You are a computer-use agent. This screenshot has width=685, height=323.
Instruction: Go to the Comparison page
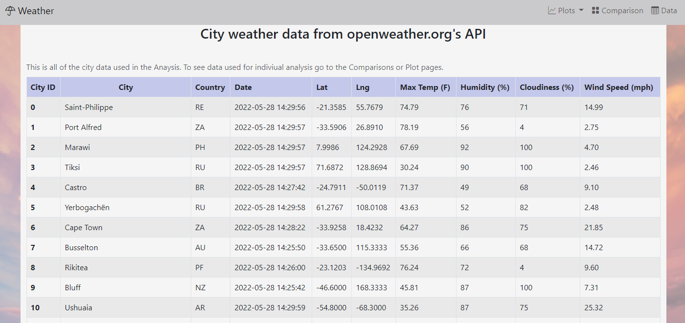point(617,10)
